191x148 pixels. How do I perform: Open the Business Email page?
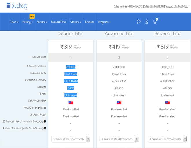coord(58,22)
